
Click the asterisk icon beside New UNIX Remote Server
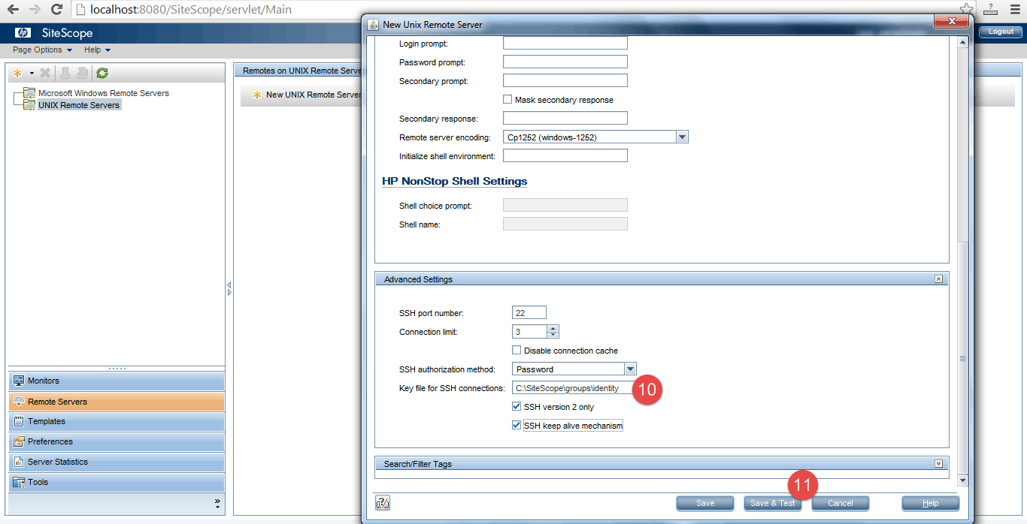click(257, 95)
